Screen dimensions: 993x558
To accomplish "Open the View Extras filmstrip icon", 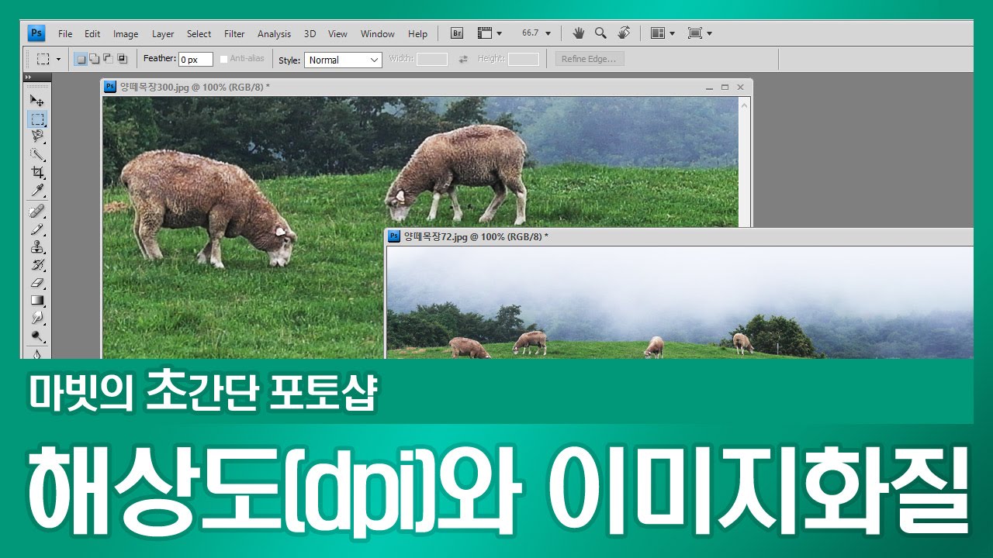I will click(485, 33).
